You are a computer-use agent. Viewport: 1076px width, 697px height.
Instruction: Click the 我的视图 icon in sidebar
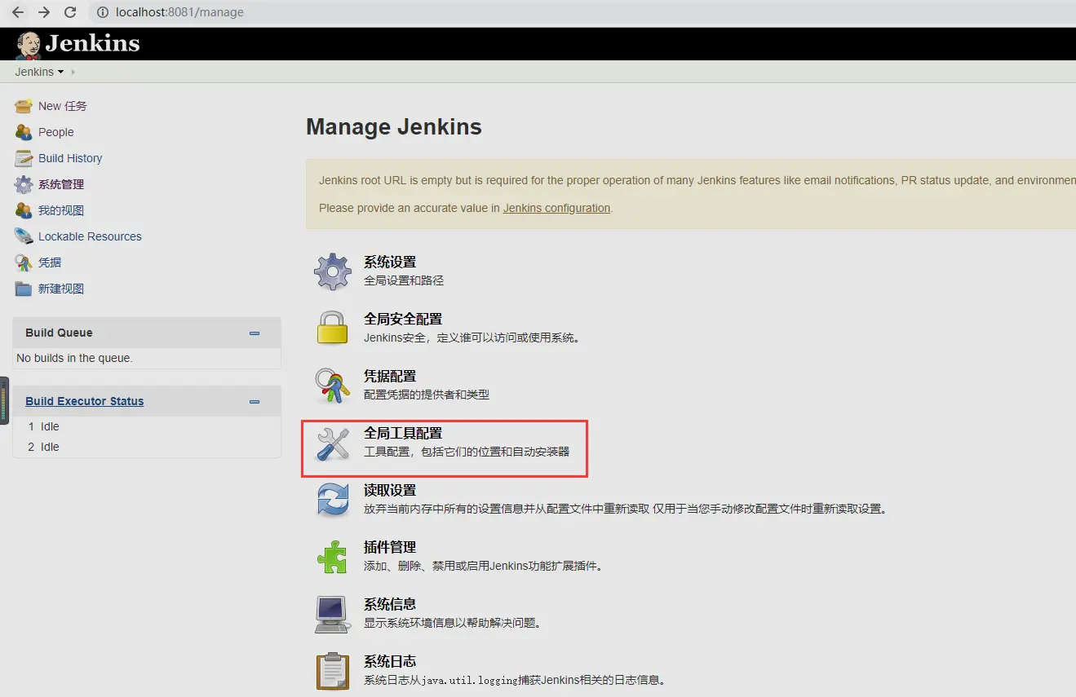[x=24, y=210]
